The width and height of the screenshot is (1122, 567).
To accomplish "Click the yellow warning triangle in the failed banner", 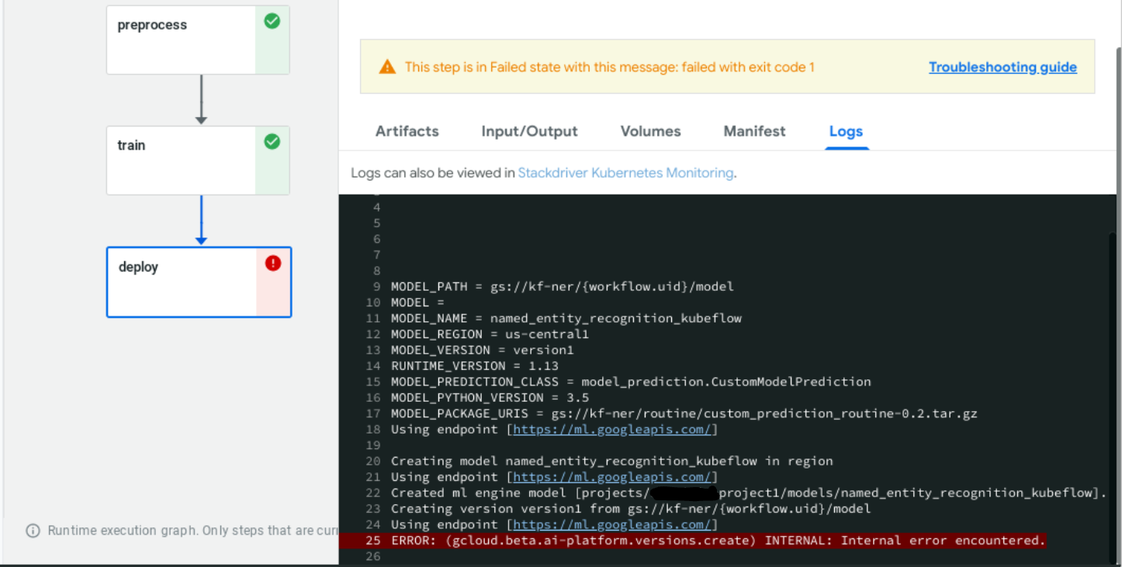I will (x=386, y=66).
